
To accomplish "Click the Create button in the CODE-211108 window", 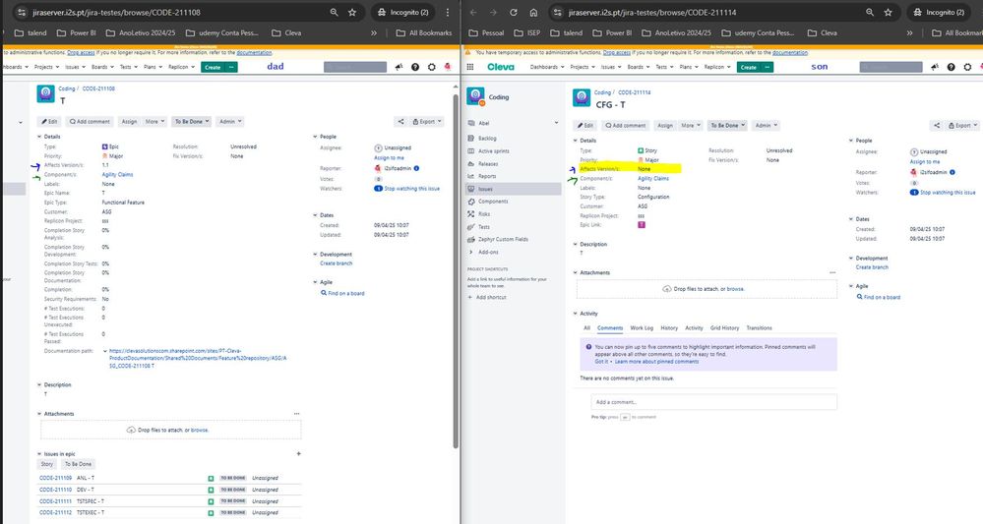I will (214, 67).
